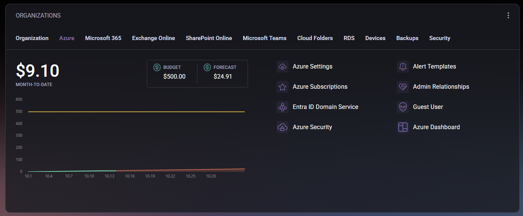This screenshot has height=216, width=523.
Task: Open the Exchange Online tab
Action: 153,38
